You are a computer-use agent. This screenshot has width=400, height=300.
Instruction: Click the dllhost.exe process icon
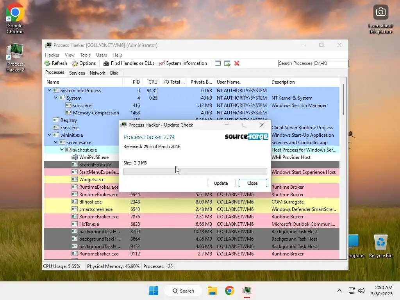[x=75, y=202]
